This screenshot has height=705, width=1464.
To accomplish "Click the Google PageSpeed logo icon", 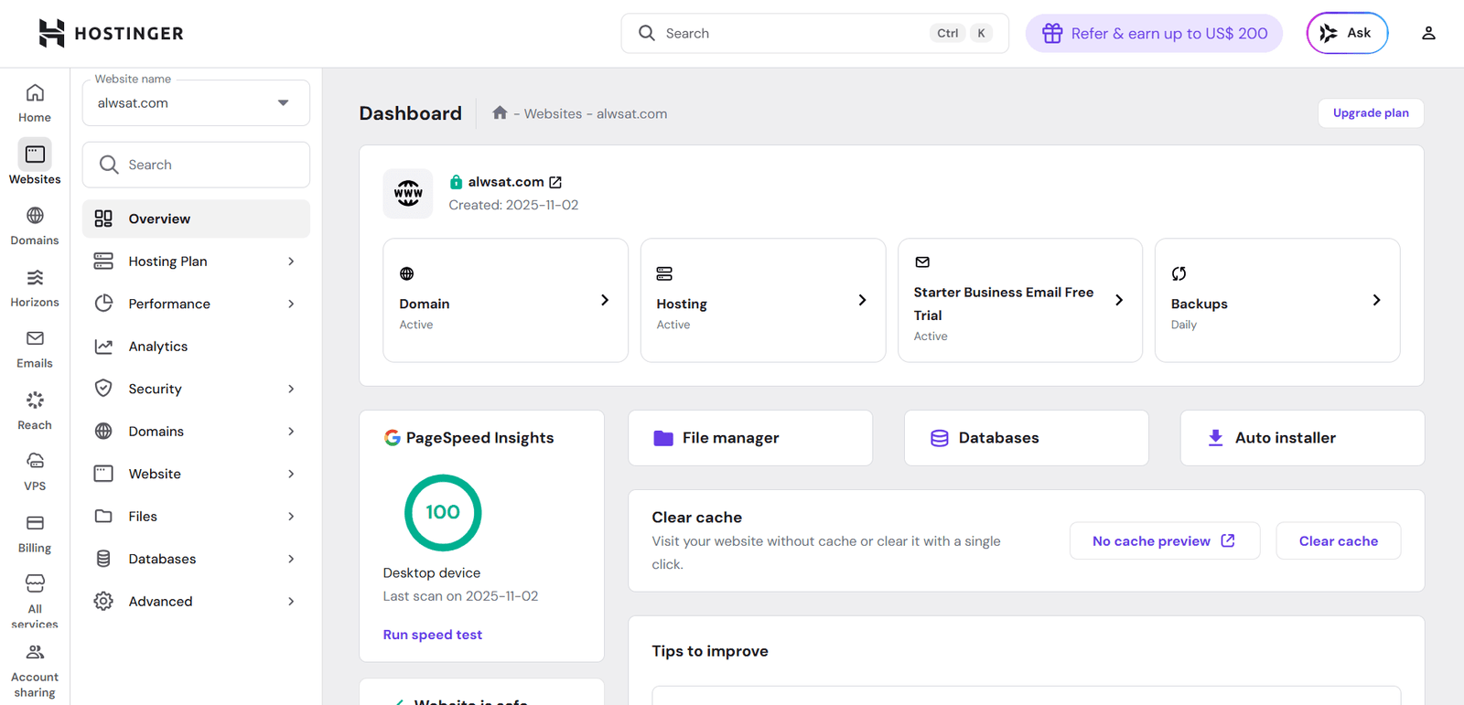I will click(392, 437).
